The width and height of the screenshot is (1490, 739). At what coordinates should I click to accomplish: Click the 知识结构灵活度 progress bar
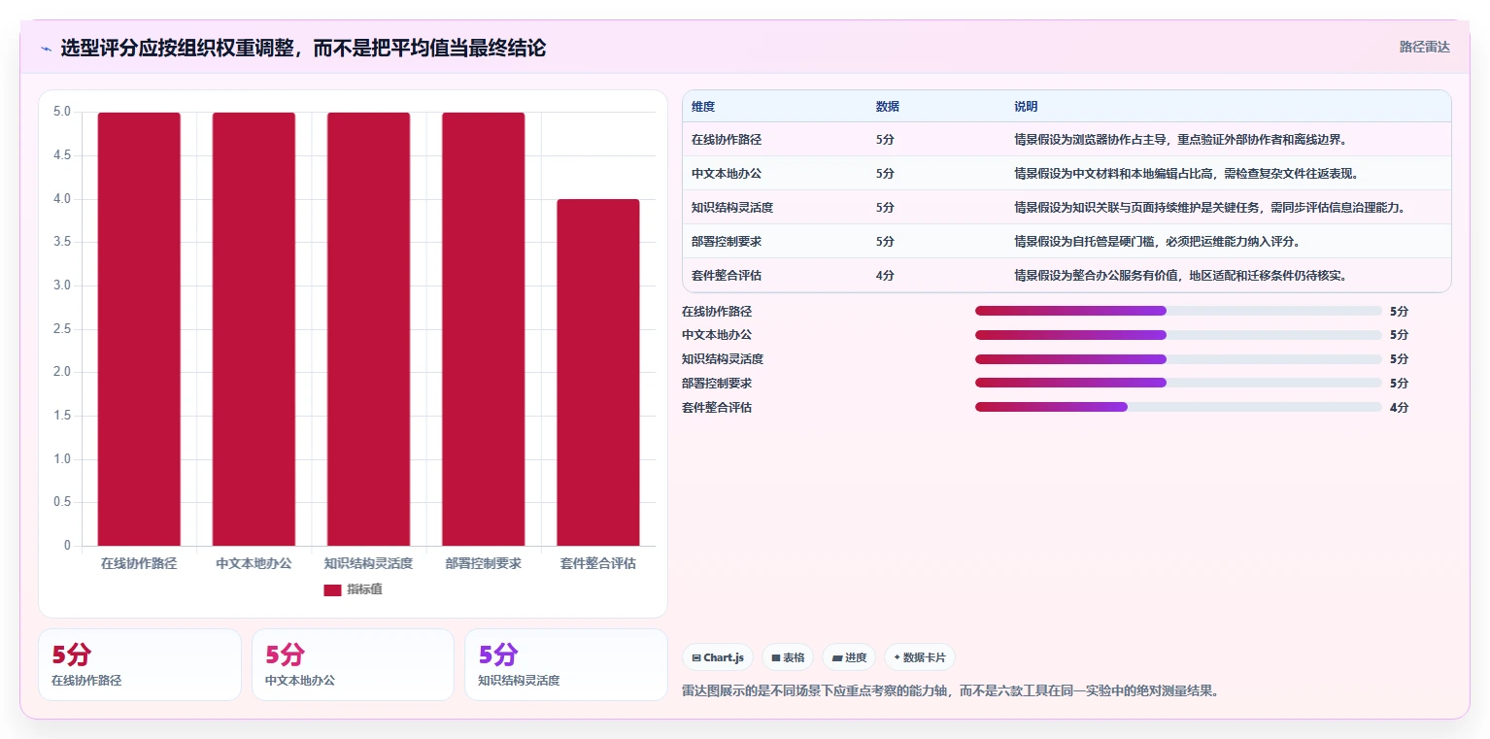coord(1178,358)
